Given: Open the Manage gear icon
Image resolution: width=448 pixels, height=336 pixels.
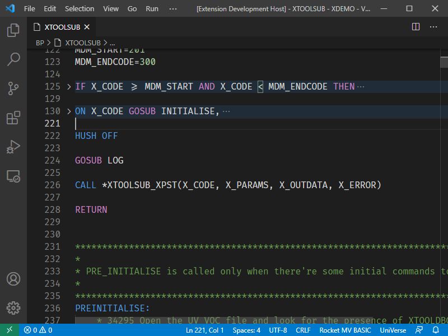Looking at the screenshot, I should tap(13, 307).
